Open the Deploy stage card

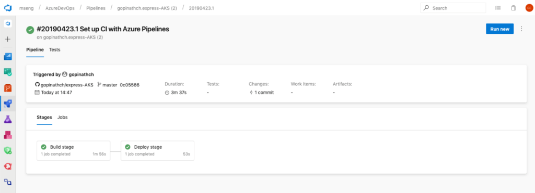157,150
